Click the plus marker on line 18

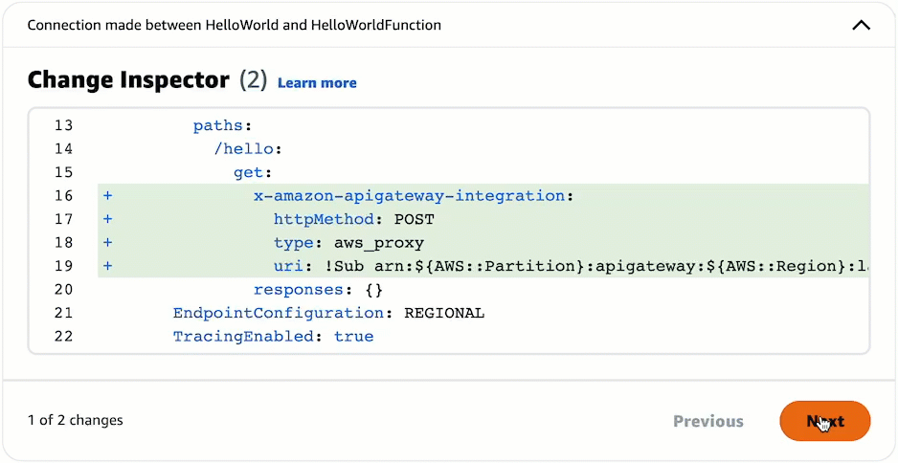[x=108, y=243]
